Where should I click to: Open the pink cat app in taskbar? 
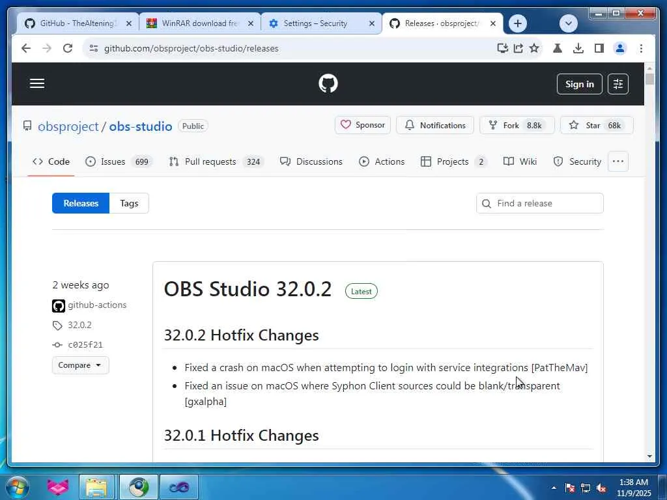[x=58, y=487]
